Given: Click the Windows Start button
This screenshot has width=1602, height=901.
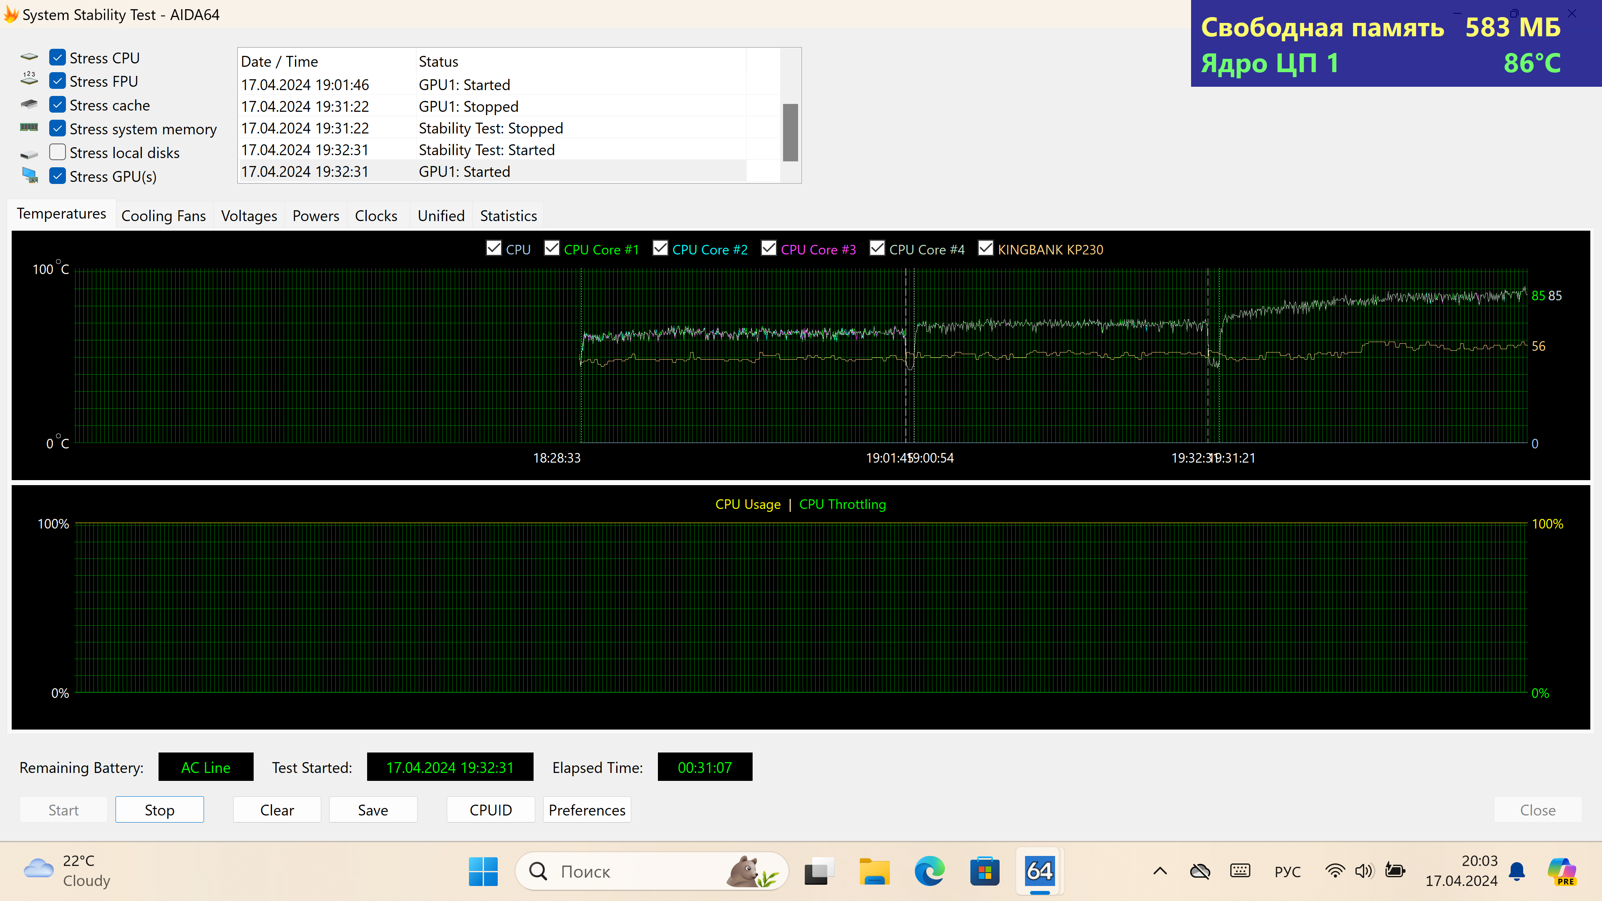Looking at the screenshot, I should tap(483, 871).
